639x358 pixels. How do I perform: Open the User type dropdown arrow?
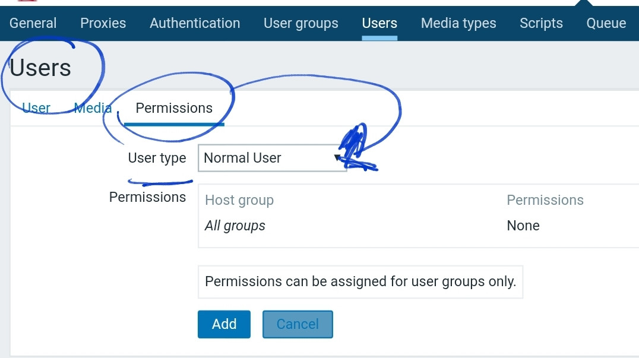[338, 158]
